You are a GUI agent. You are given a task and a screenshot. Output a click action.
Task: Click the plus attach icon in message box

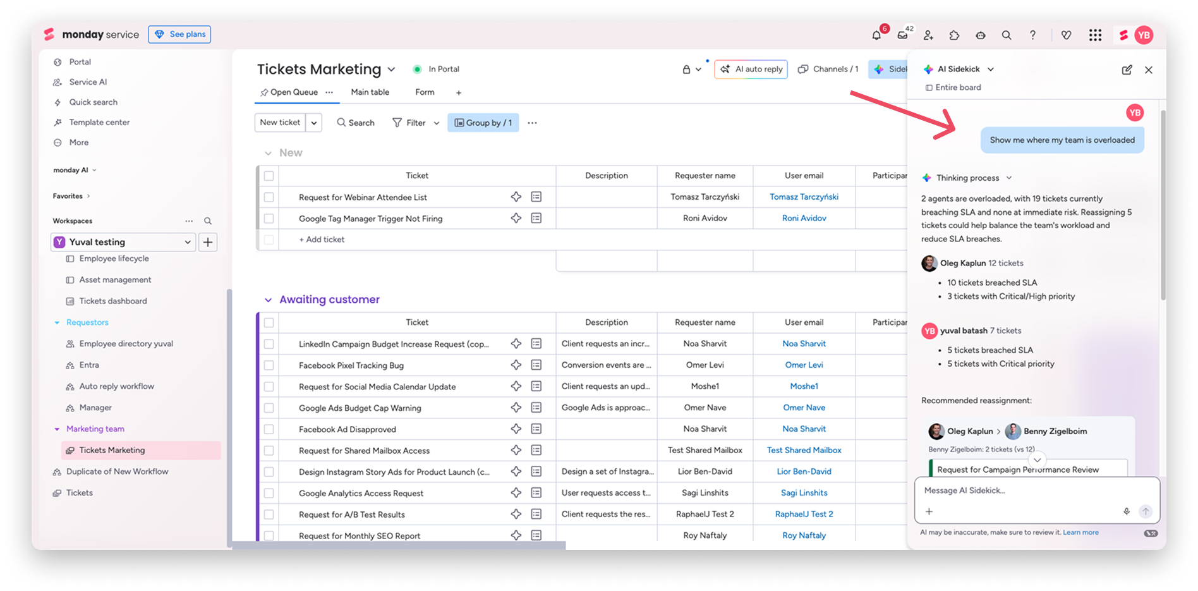tap(929, 511)
